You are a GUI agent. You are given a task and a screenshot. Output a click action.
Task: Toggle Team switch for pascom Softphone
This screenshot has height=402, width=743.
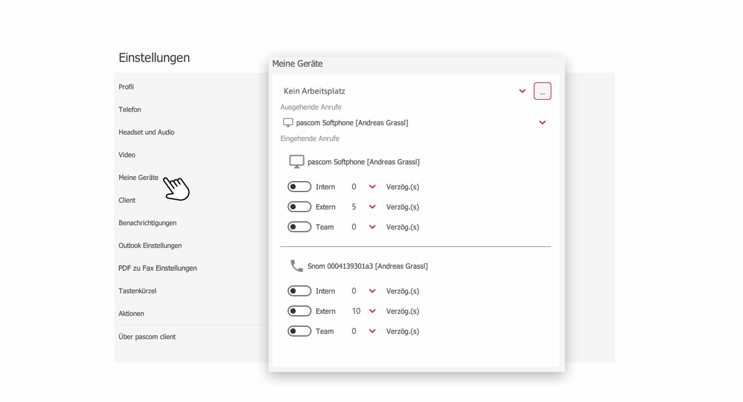click(299, 227)
